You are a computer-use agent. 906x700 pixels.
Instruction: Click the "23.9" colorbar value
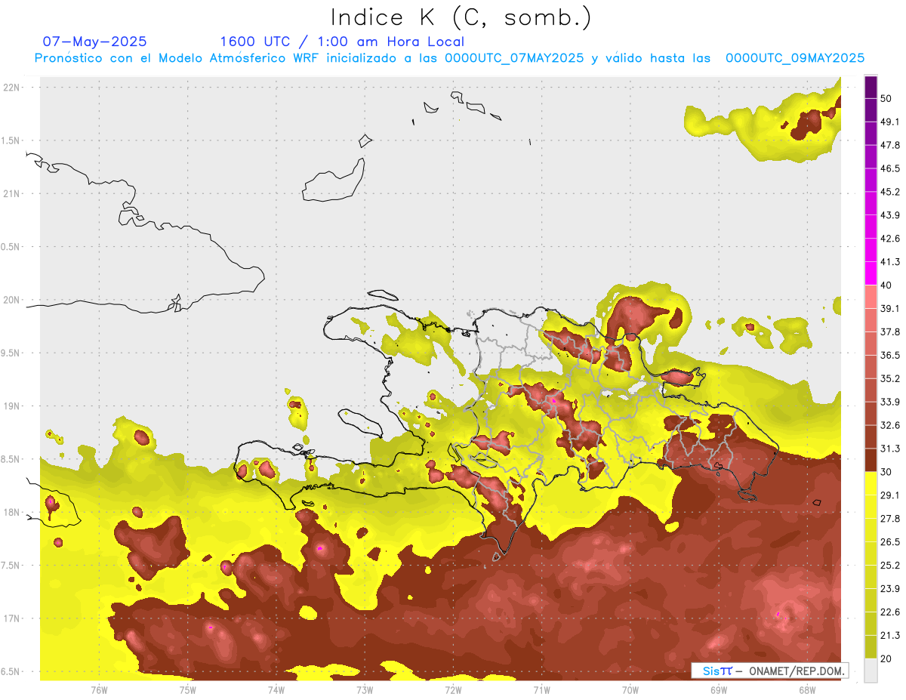pyautogui.click(x=889, y=588)
